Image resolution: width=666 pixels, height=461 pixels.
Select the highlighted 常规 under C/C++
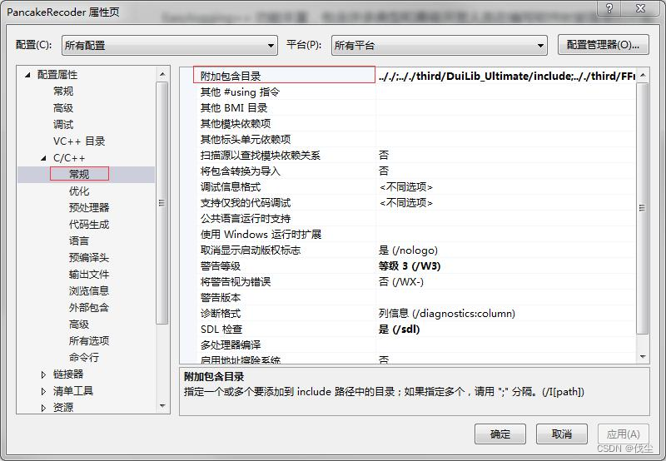[x=79, y=174]
